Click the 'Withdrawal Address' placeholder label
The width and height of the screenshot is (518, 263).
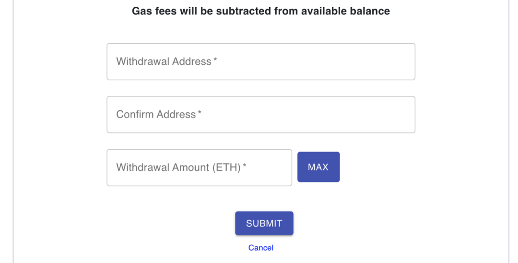pyautogui.click(x=164, y=61)
